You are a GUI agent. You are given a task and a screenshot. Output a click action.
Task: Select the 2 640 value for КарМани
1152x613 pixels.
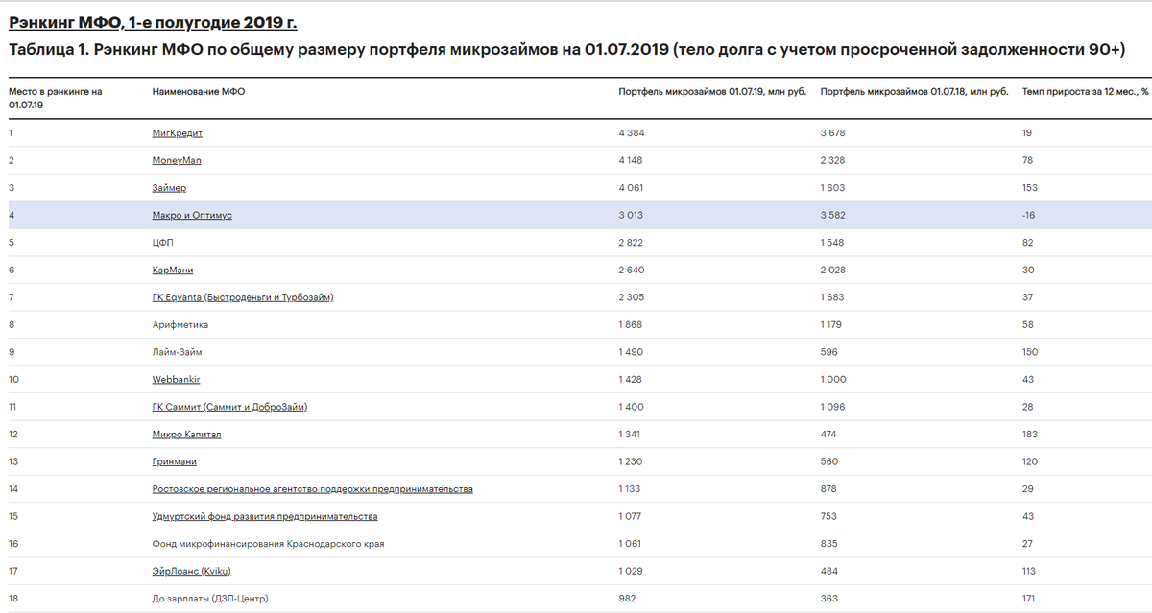tap(633, 271)
